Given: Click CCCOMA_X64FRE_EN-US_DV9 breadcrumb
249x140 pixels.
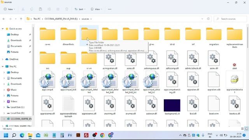Looking at the screenshot, I should tap(61, 19).
